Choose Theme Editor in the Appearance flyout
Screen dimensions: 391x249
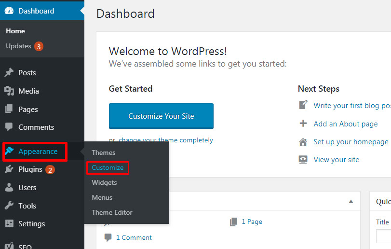point(112,212)
